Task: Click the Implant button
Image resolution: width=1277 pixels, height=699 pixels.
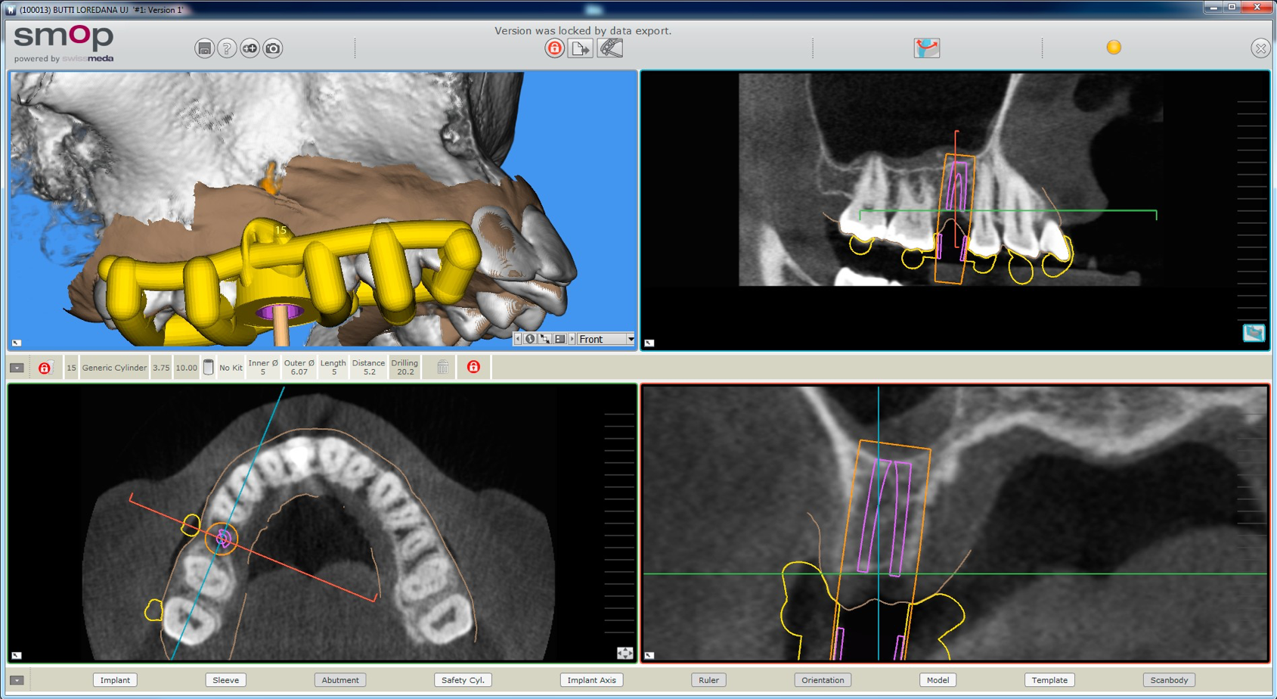Action: (115, 680)
